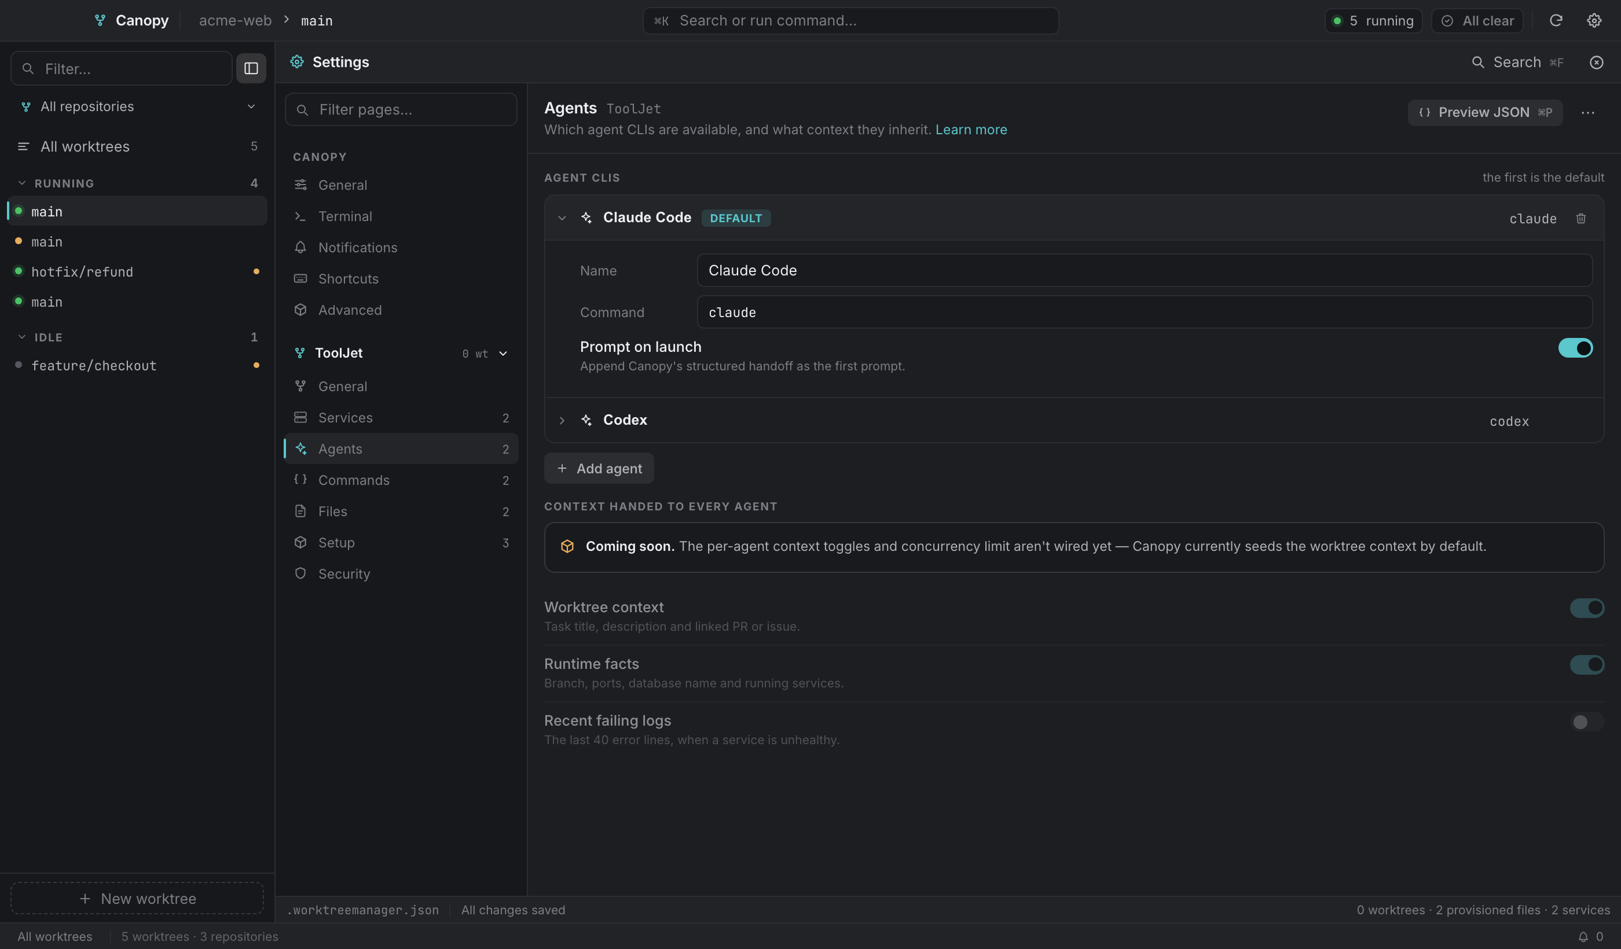This screenshot has width=1621, height=949.
Task: Select the Agents settings page
Action: point(401,449)
